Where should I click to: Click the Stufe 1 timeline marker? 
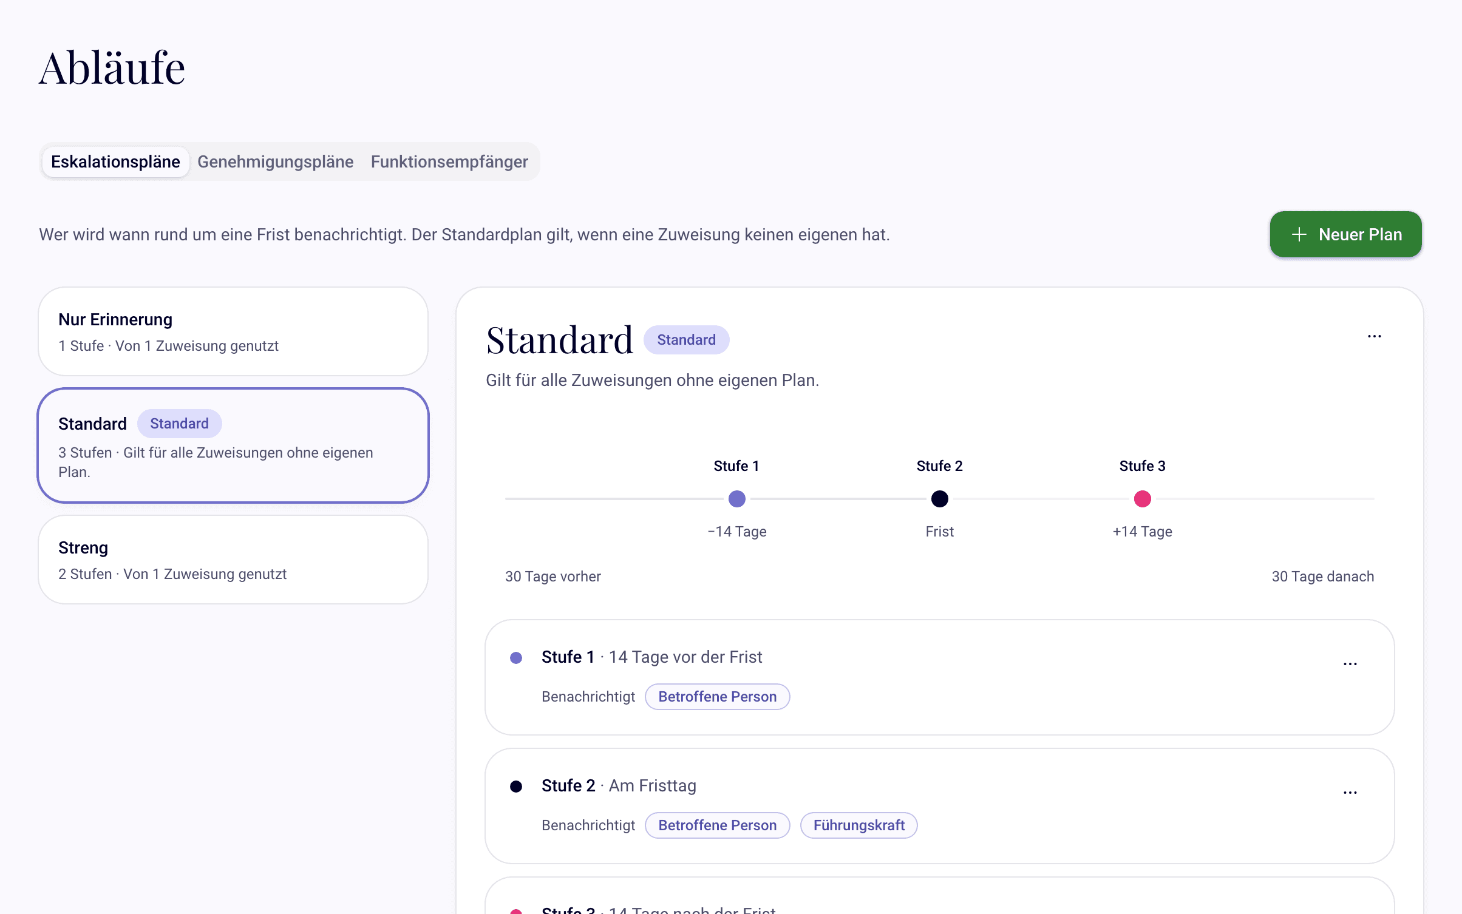[737, 499]
